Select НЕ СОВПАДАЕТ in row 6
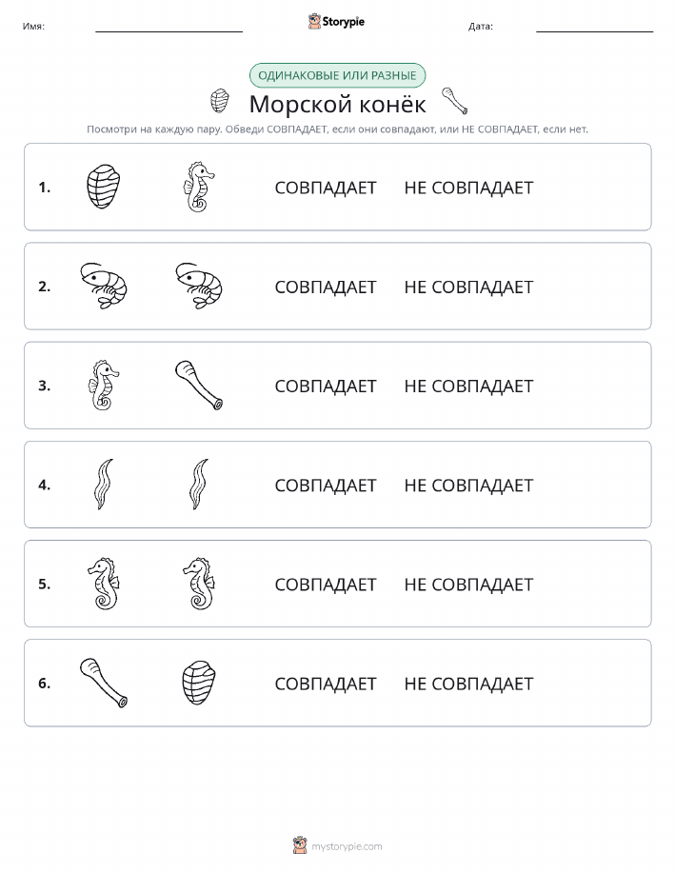 (468, 684)
